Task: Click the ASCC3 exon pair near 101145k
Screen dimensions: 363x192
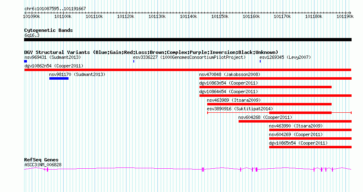Action: (203, 170)
